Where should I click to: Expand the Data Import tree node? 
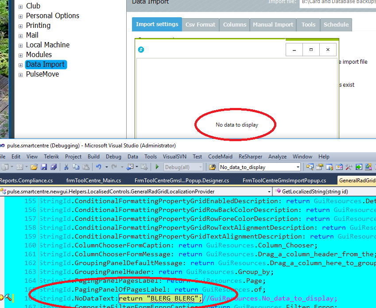pos(21,65)
